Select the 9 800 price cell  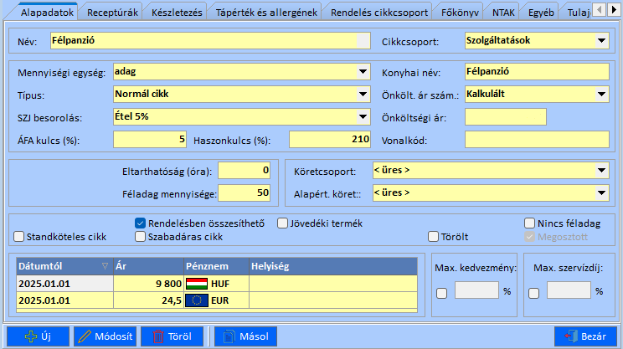[x=148, y=284]
